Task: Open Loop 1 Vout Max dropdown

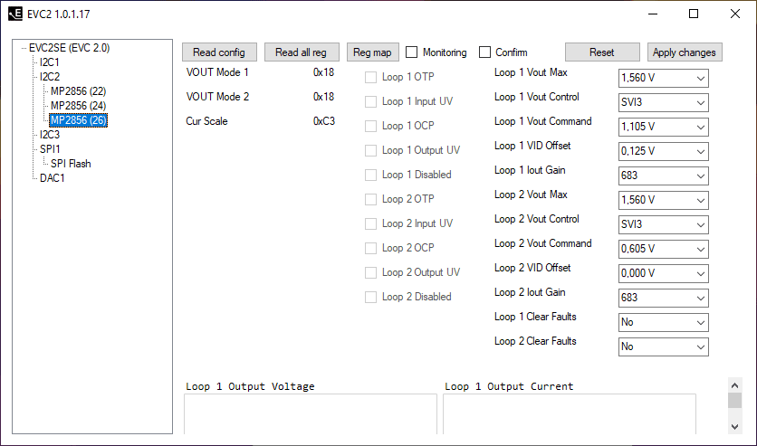Action: coord(663,79)
